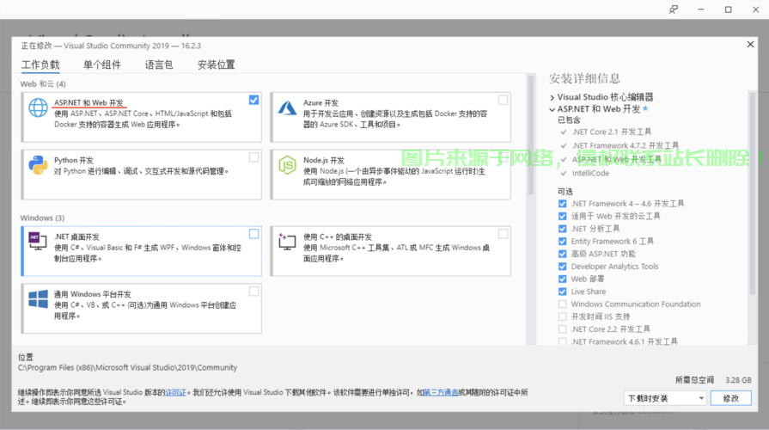Disable the Live Share option
The width and height of the screenshot is (769, 430).
563,292
